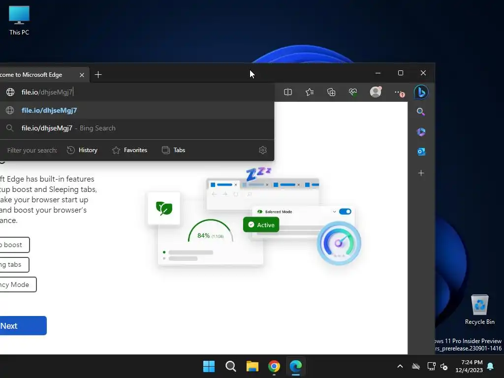Open the notification bell icon

pyautogui.click(x=491, y=366)
